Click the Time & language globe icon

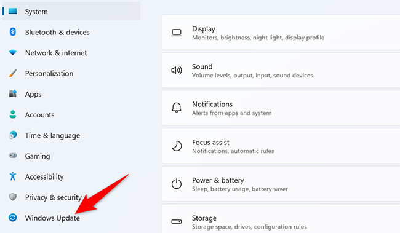[13, 135]
